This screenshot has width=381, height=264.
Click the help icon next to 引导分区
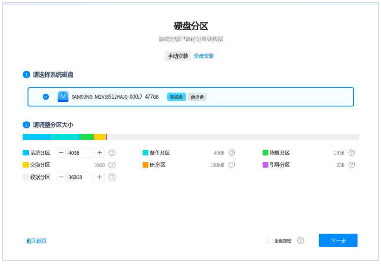pyautogui.click(x=351, y=165)
